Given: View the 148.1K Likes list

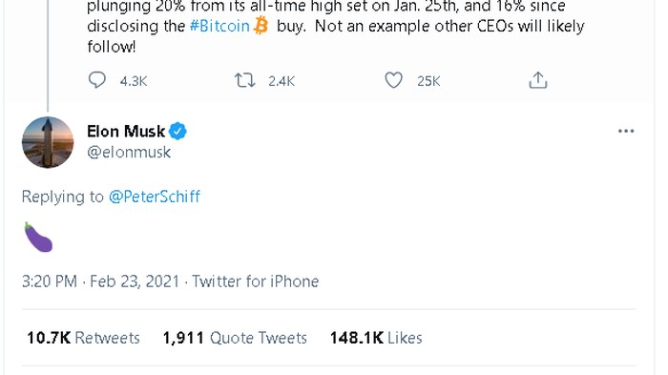Looking at the screenshot, I should click(x=376, y=338).
